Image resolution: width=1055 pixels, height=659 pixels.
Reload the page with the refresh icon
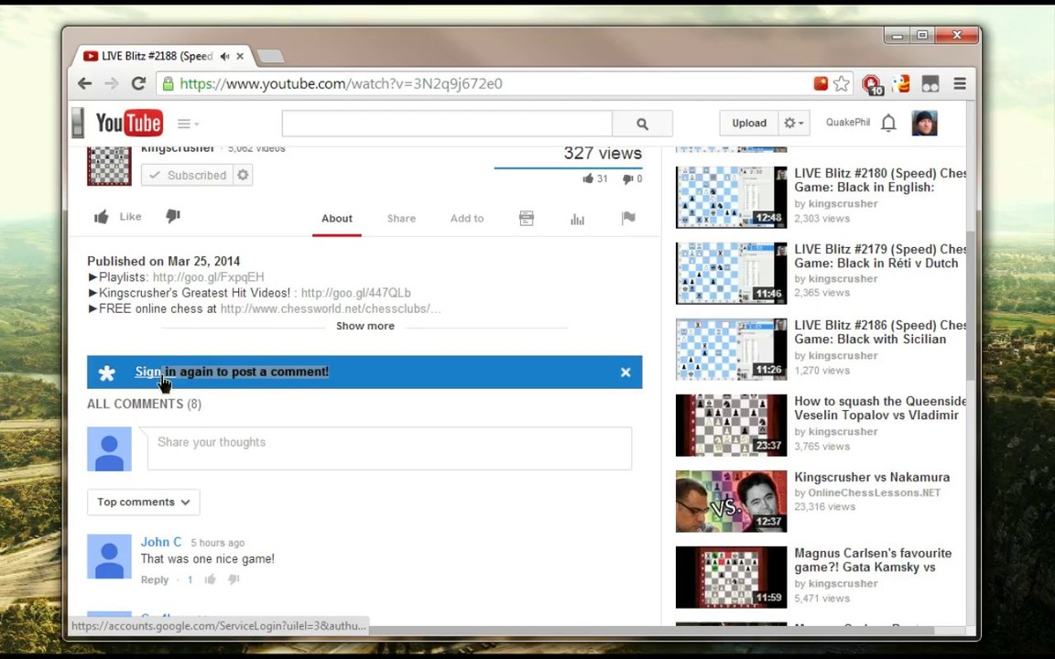[138, 83]
